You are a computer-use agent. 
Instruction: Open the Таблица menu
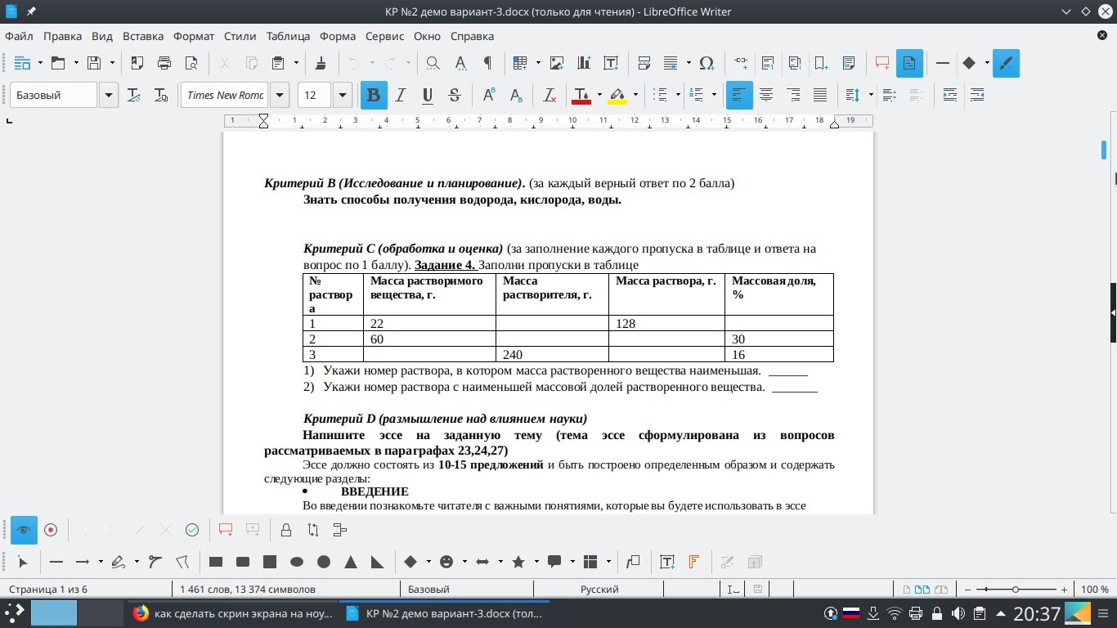coord(288,36)
